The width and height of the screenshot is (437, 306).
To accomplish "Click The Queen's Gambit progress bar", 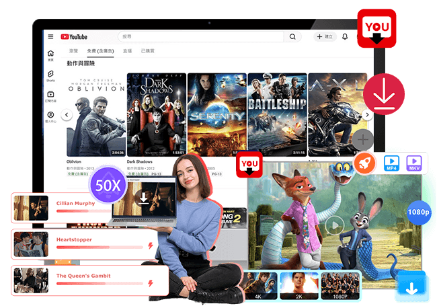I will click(100, 283).
